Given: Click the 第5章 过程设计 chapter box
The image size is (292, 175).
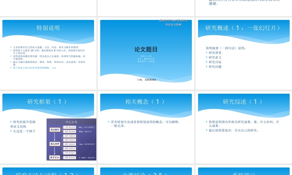Looking at the screenshot, I should pyautogui.click(x=69, y=144).
